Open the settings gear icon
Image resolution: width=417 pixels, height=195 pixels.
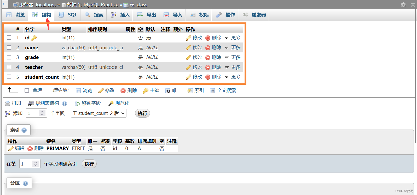click(x=403, y=5)
